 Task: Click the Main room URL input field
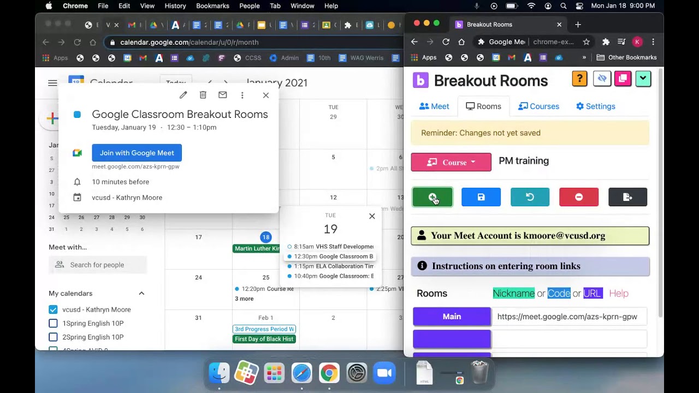click(569, 317)
